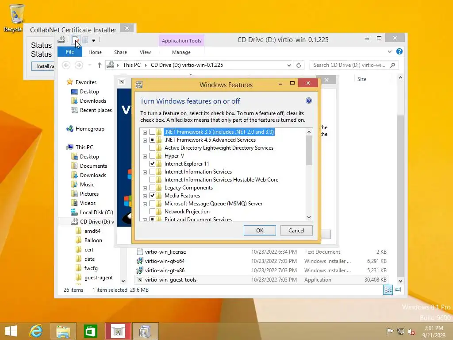Enable the .NET Framework 3.5 checkbox

tap(152, 132)
